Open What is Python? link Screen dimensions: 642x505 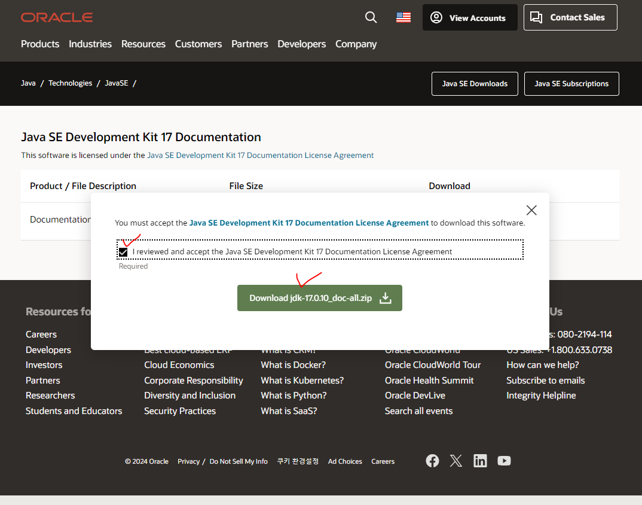point(294,396)
